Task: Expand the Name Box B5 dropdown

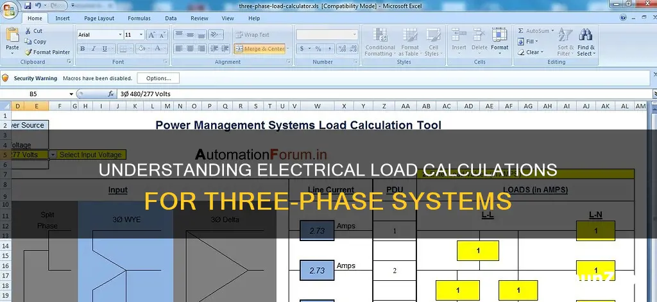Action: [71, 94]
